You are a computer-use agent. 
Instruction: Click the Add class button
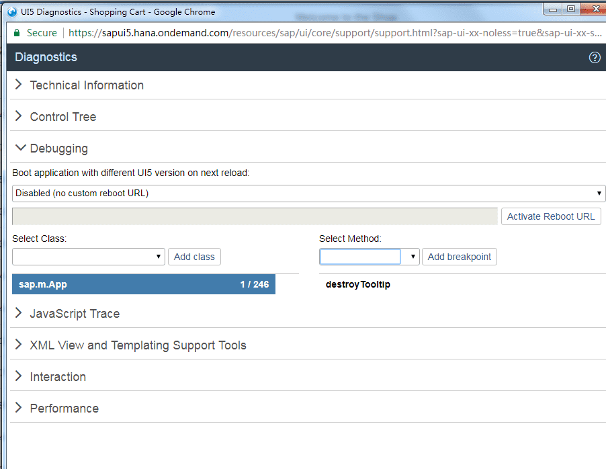coord(194,257)
